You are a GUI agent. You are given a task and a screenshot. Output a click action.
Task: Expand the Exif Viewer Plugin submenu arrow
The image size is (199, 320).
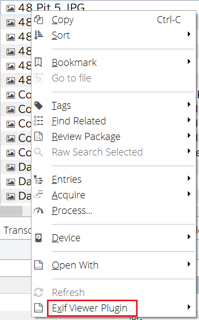[189, 307]
